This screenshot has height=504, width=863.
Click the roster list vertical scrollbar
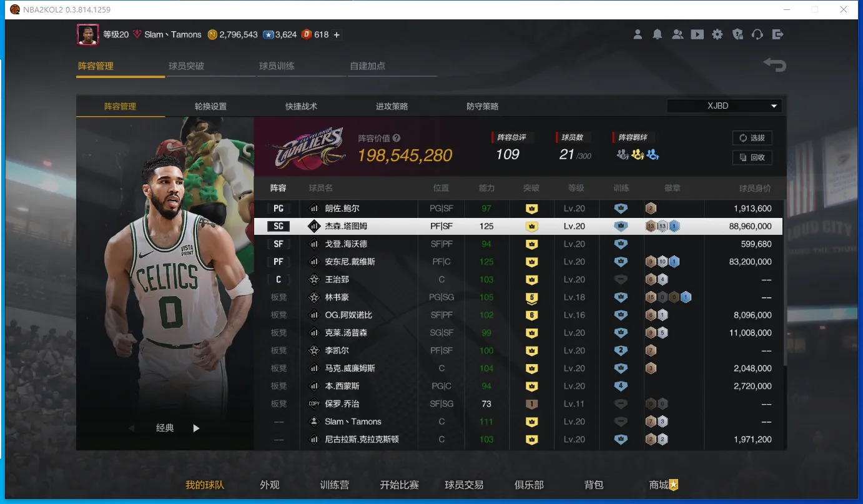point(784,281)
